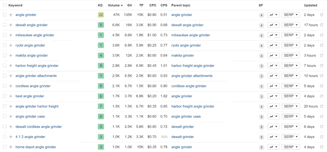Add 'angle grinder attachments' with plus icon

point(11,76)
